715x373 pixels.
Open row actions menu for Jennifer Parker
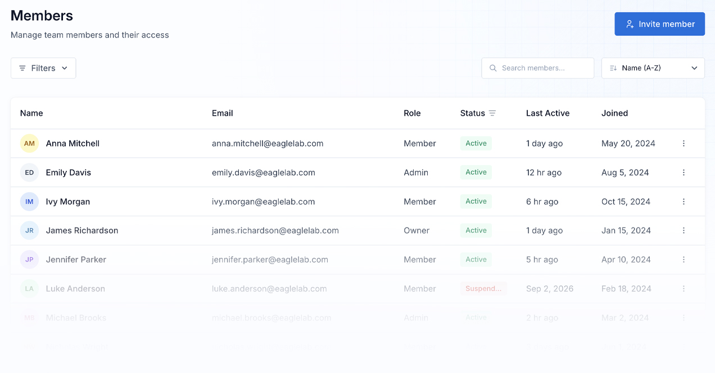(x=684, y=260)
